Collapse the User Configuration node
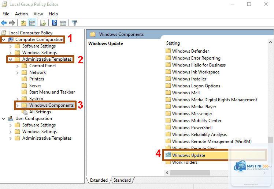The image size is (274, 189). pos(4,118)
